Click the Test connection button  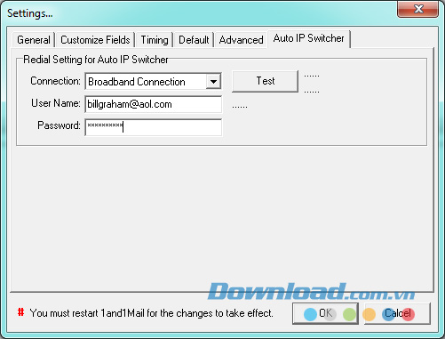(265, 81)
